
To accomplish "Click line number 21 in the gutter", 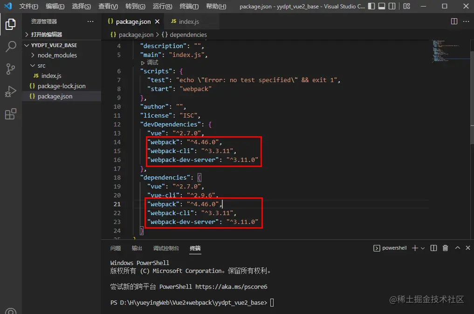I will pyautogui.click(x=117, y=204).
